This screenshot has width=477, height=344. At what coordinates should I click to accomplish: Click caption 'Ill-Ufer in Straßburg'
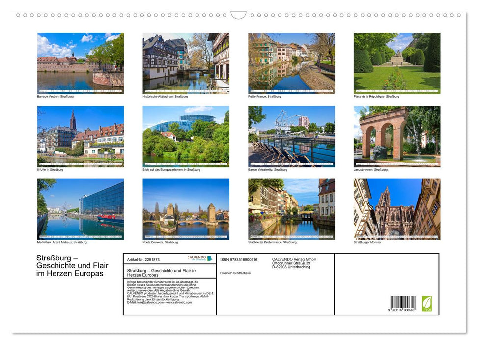[50, 170]
